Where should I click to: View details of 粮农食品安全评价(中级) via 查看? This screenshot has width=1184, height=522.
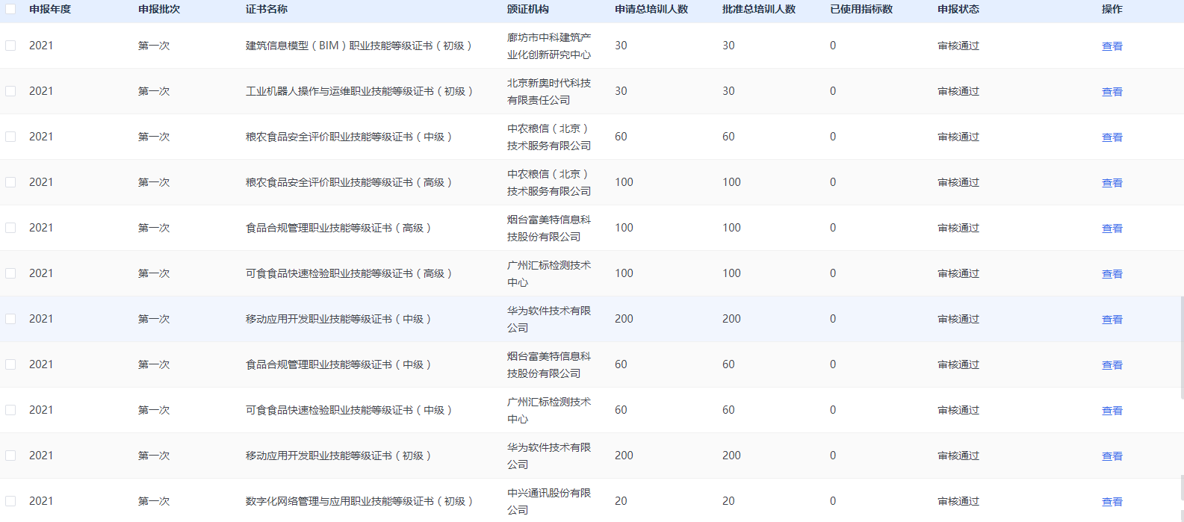point(1112,137)
